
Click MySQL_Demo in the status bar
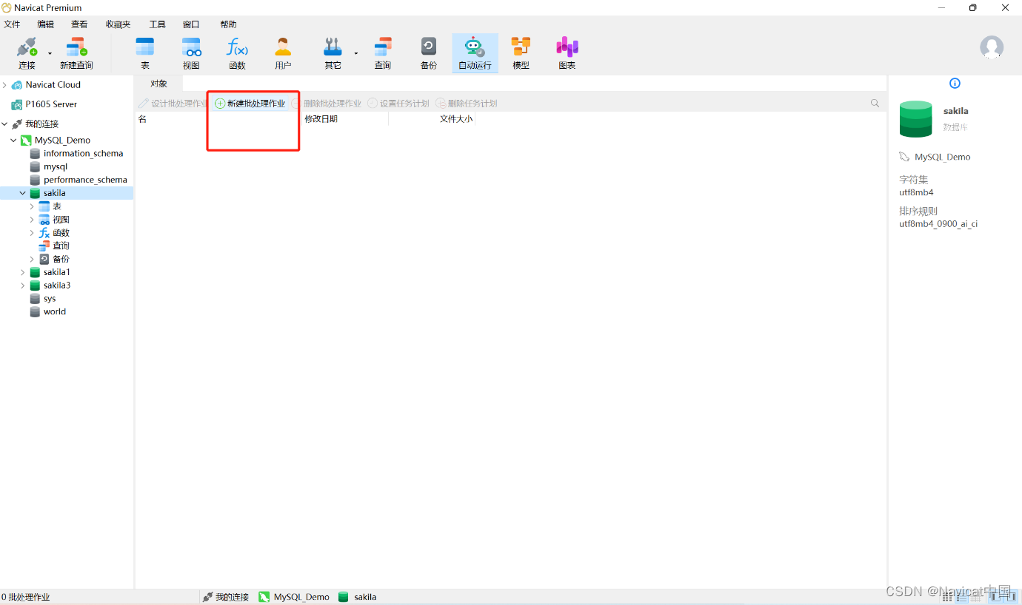301,597
